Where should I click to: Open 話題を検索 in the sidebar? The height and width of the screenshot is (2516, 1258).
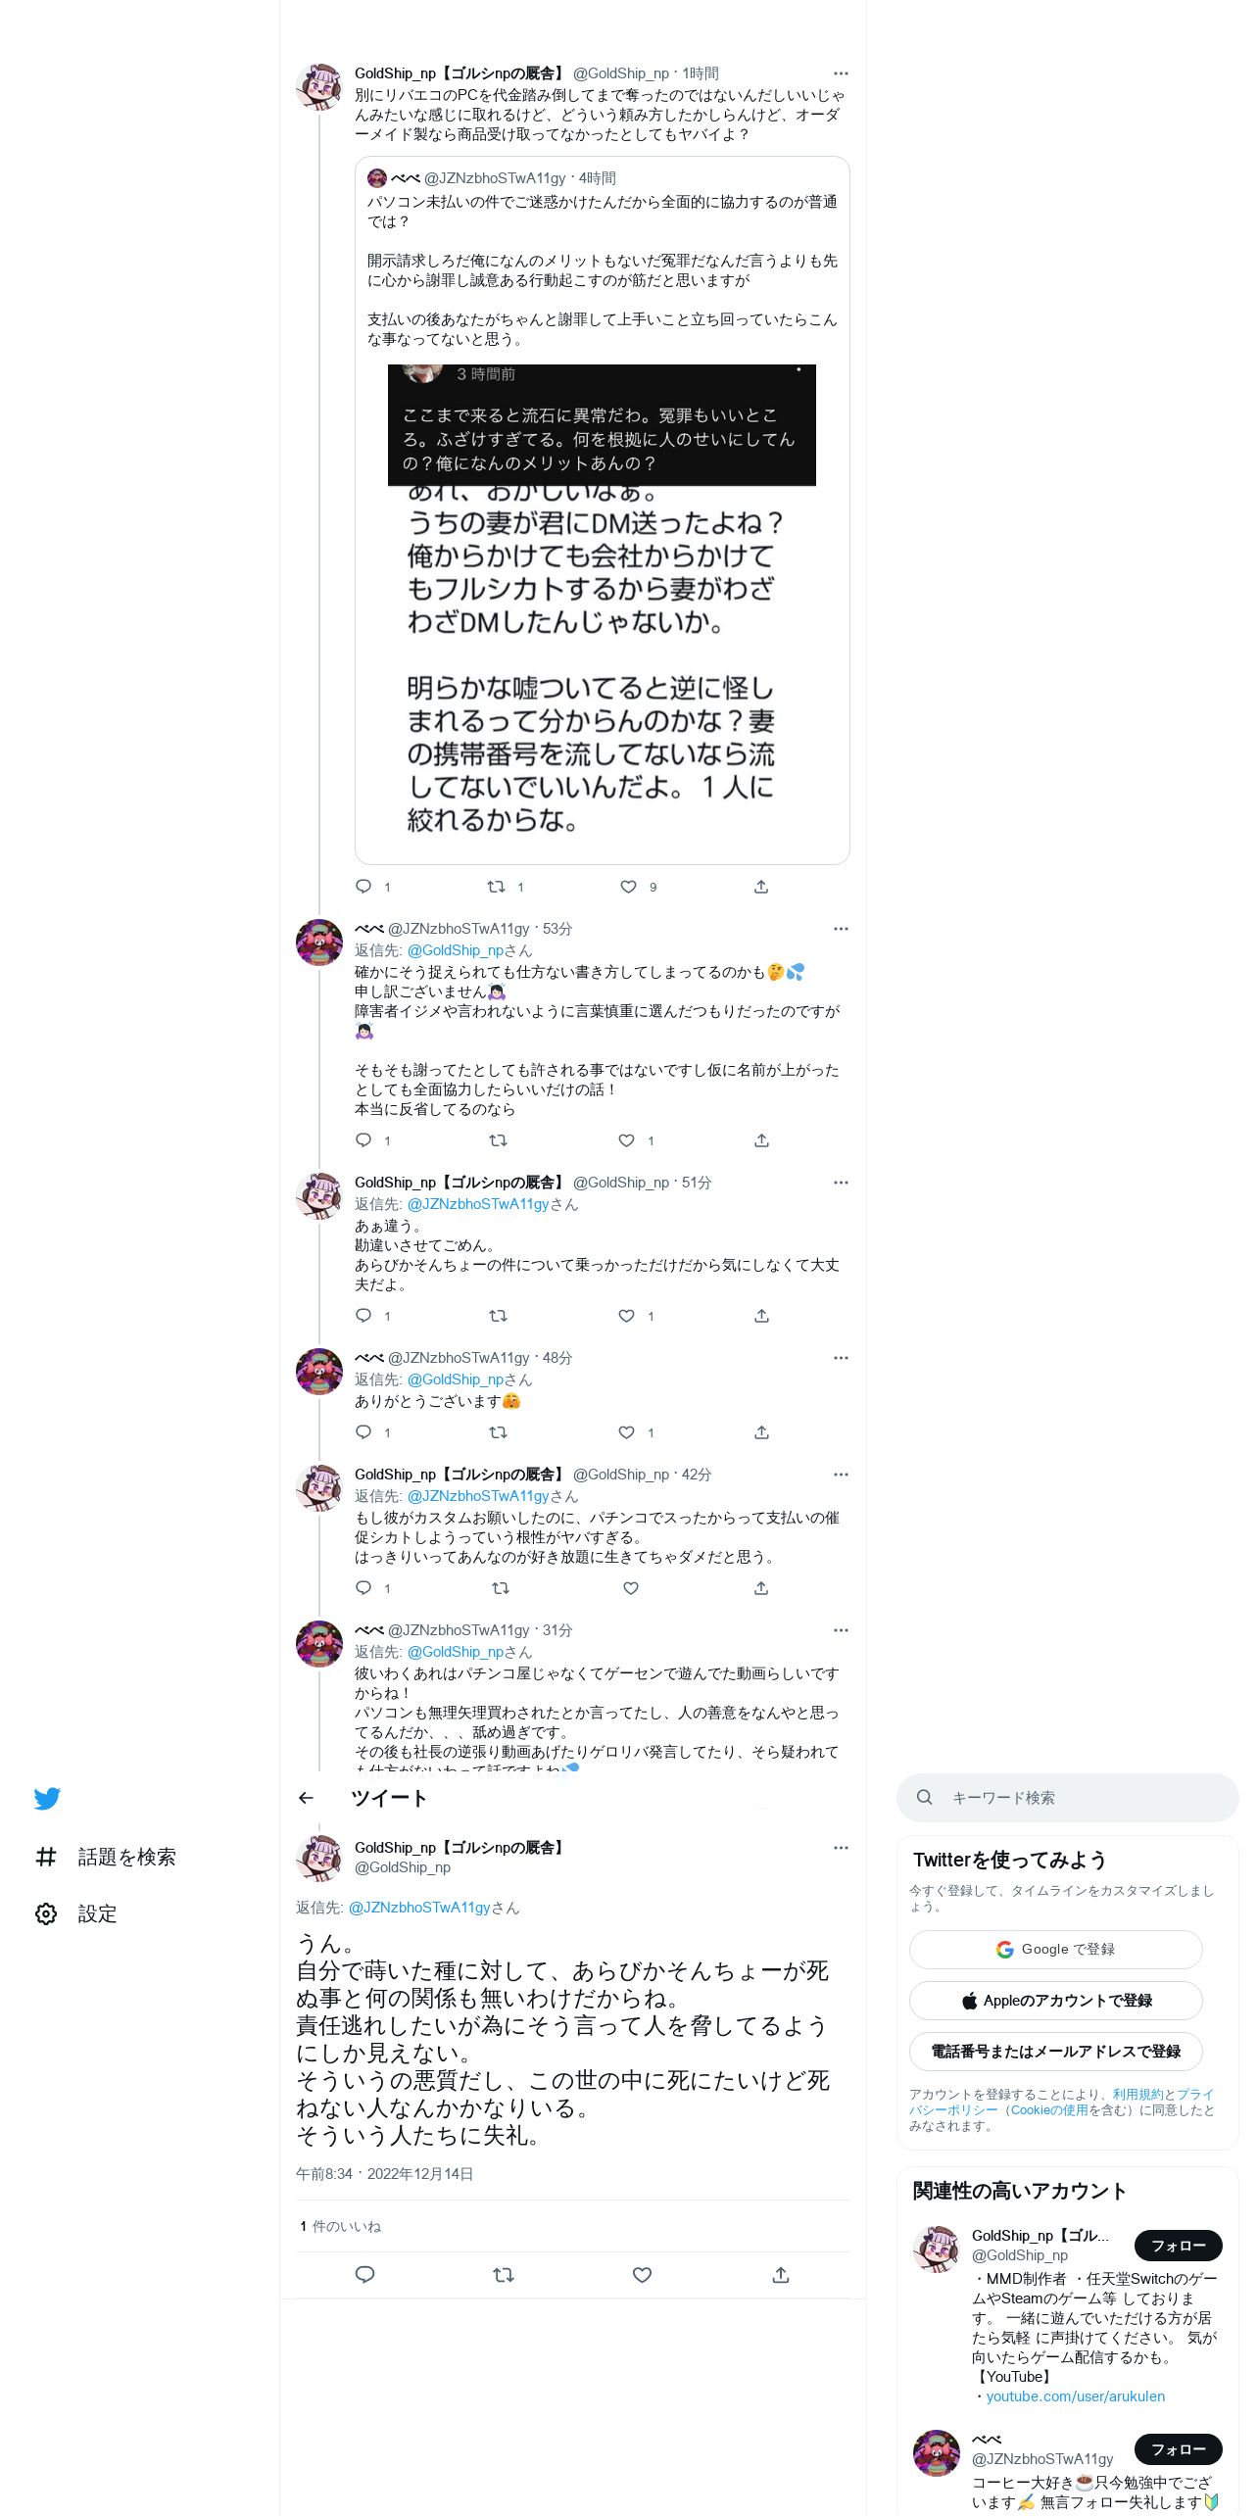tap(106, 1857)
